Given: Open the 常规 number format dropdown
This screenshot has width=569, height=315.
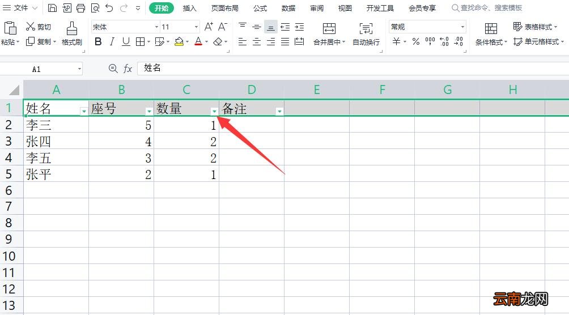Looking at the screenshot, I should [x=462, y=27].
